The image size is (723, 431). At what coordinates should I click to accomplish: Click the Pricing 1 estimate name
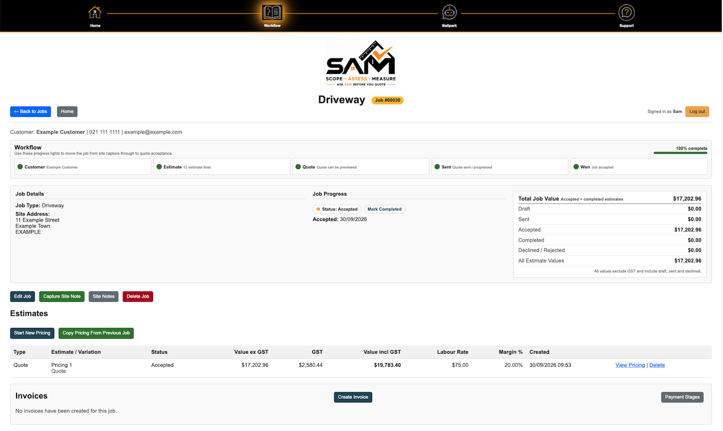[x=62, y=365]
